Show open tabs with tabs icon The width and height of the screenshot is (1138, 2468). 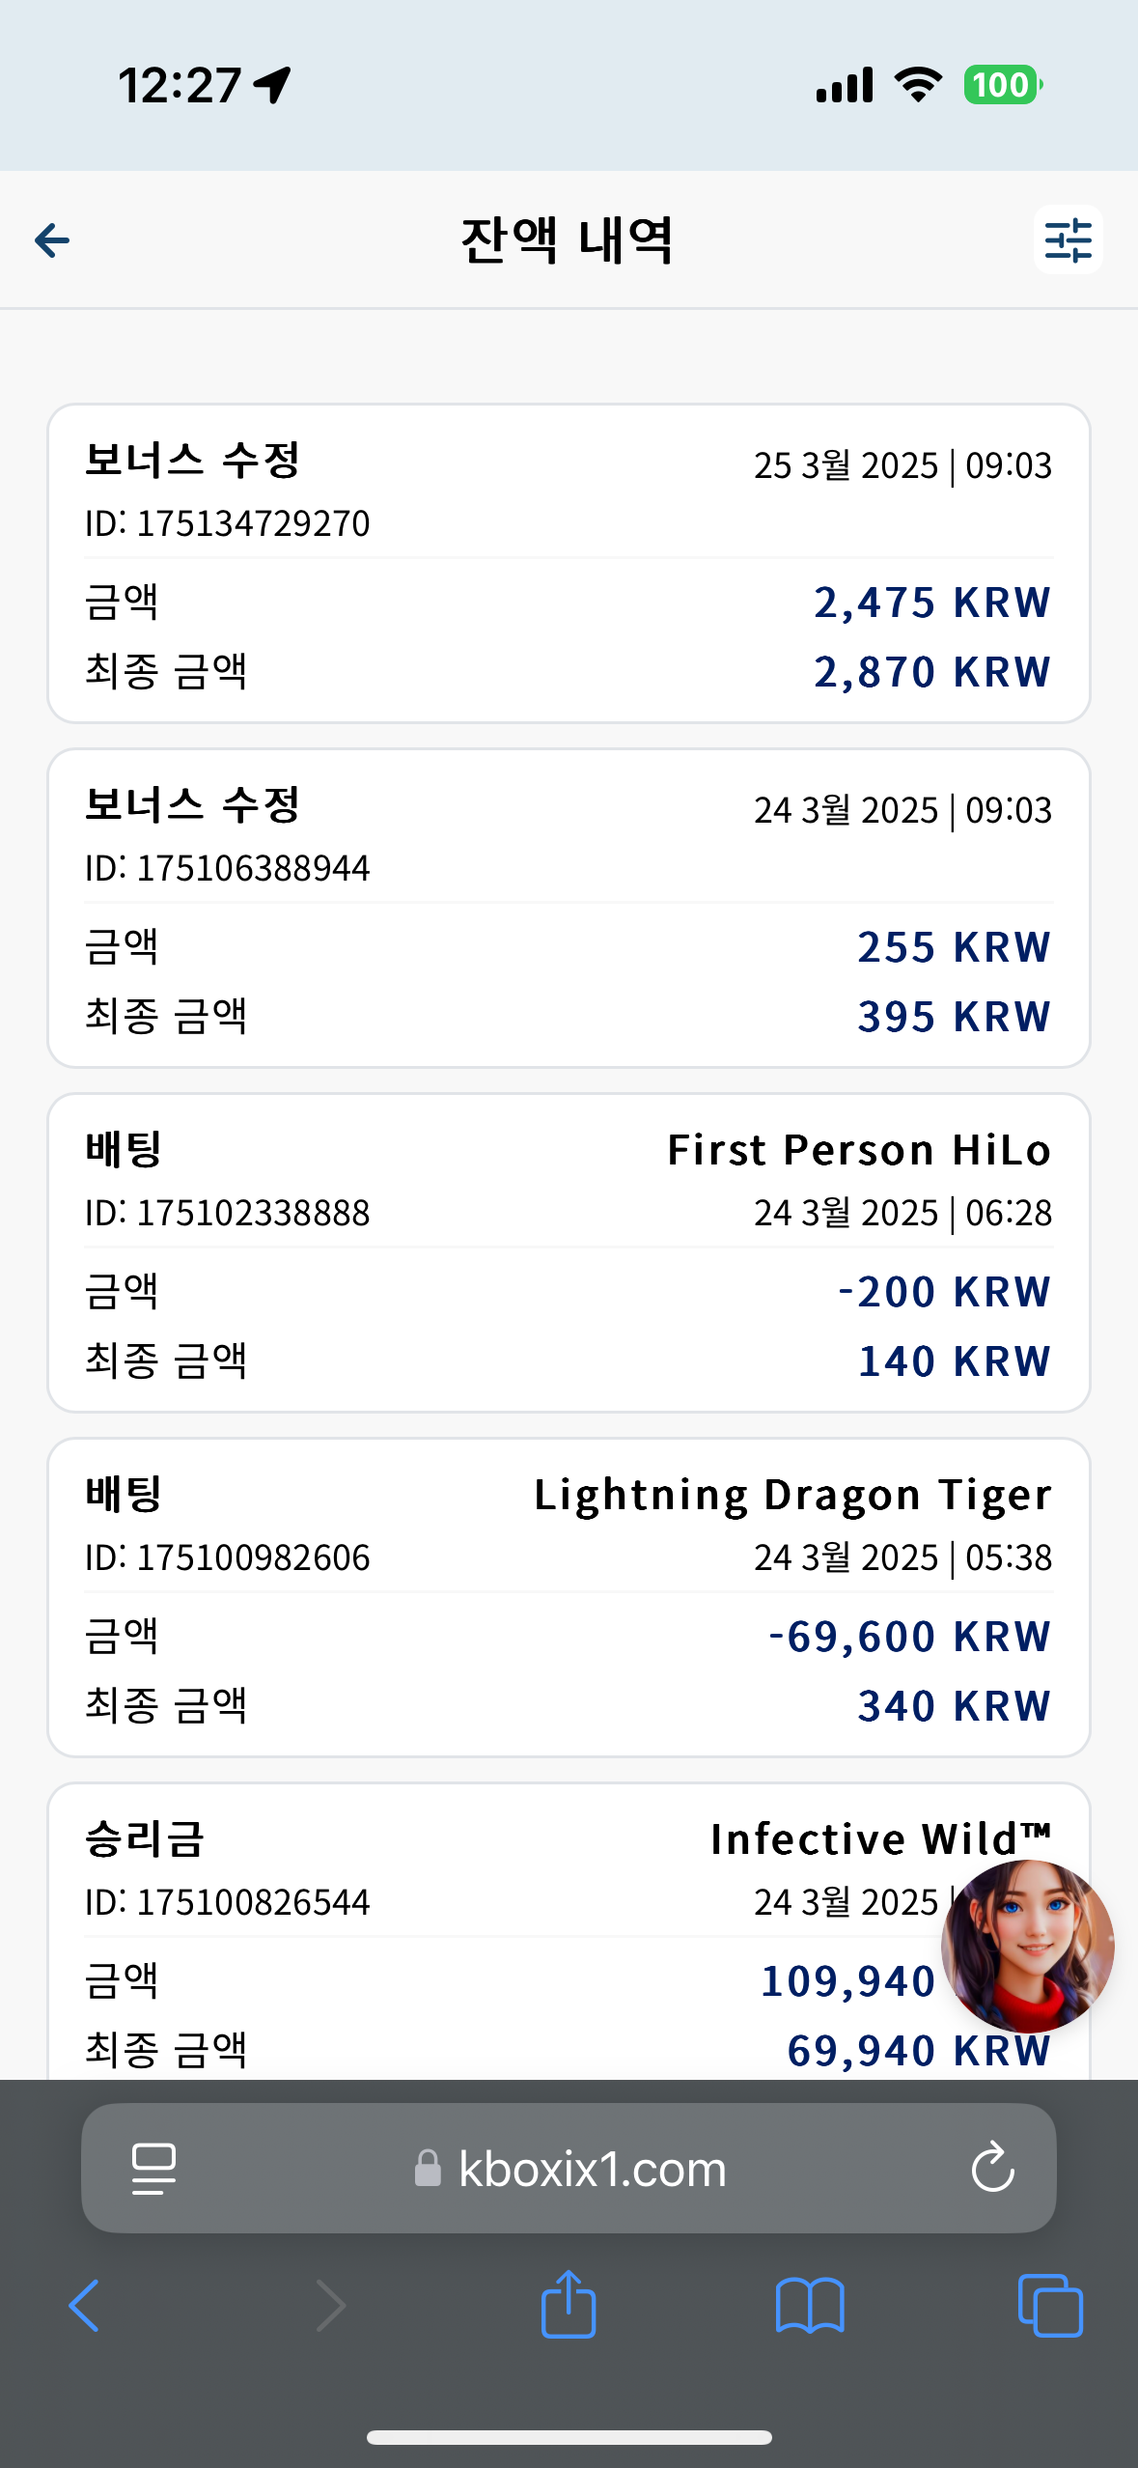click(x=1050, y=2306)
